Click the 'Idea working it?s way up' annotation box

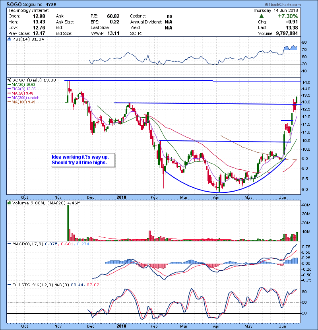83,160
